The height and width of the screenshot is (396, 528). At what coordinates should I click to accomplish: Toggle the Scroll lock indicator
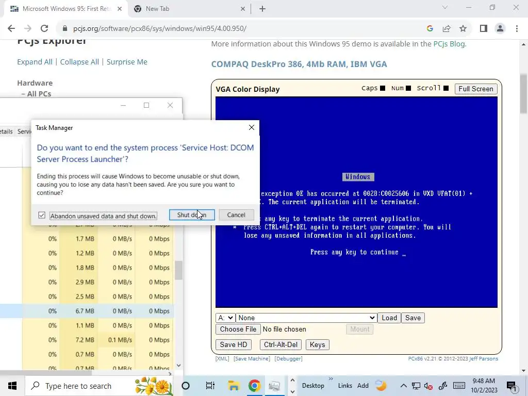[446, 88]
